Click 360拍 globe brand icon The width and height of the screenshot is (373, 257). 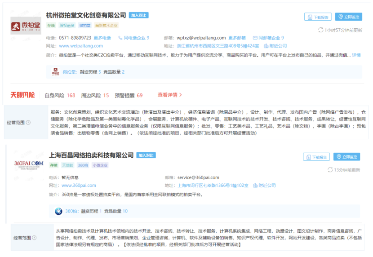coord(58,211)
